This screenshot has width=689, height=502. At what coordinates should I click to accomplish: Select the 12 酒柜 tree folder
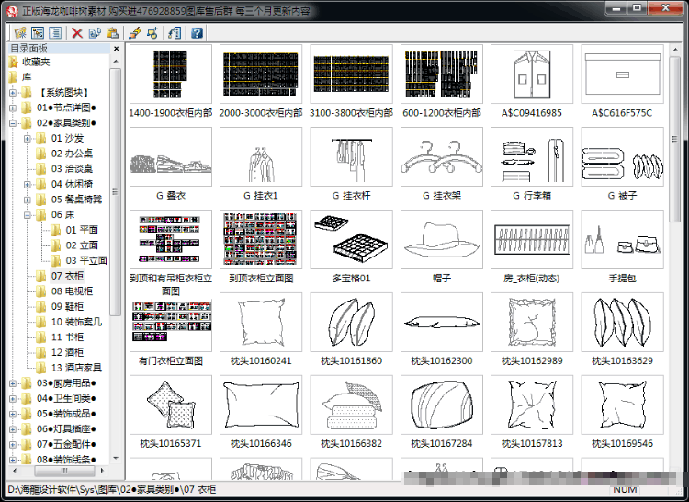click(67, 352)
